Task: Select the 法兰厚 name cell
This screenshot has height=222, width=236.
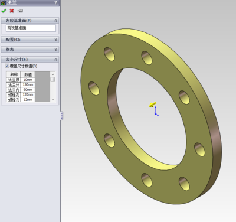Action: pyautogui.click(x=14, y=80)
